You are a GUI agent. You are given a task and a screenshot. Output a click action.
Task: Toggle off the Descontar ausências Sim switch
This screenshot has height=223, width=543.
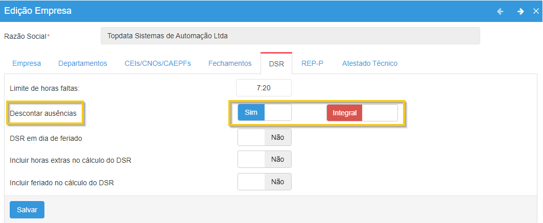(x=265, y=113)
